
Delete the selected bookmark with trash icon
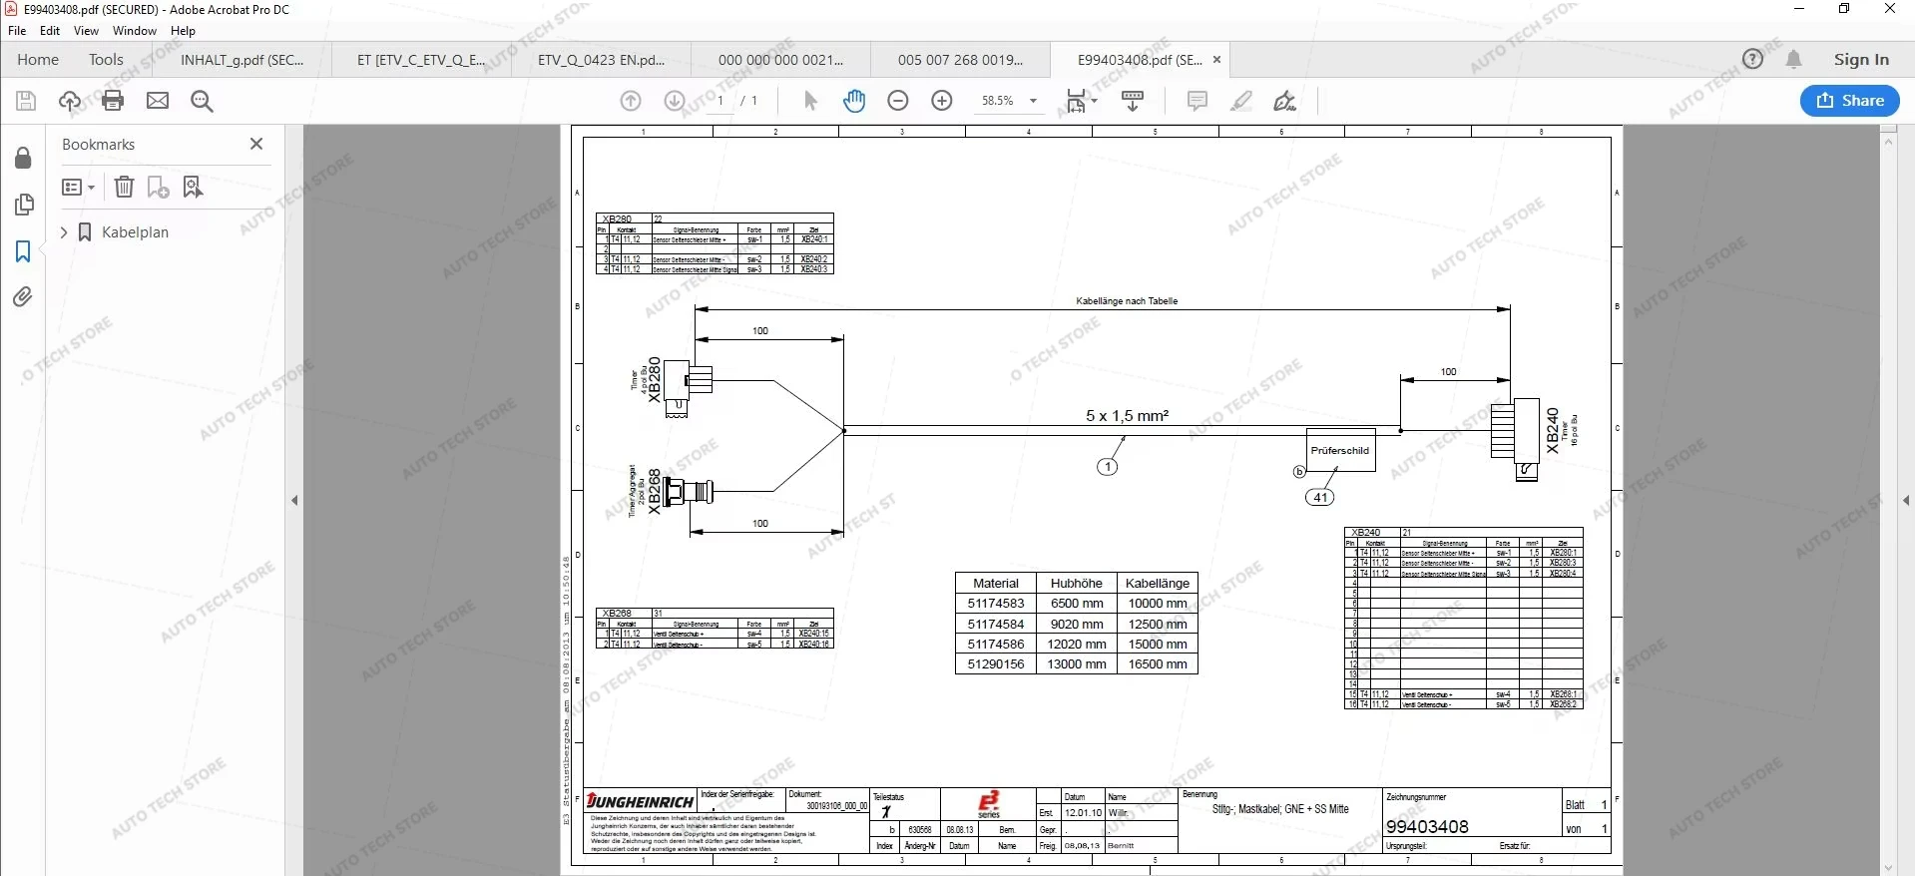pos(124,187)
